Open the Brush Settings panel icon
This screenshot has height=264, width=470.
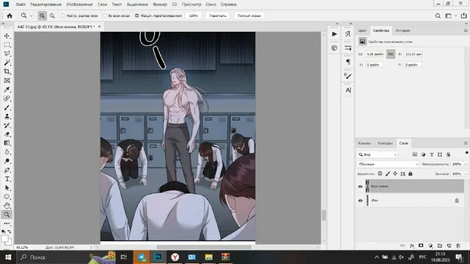348,76
